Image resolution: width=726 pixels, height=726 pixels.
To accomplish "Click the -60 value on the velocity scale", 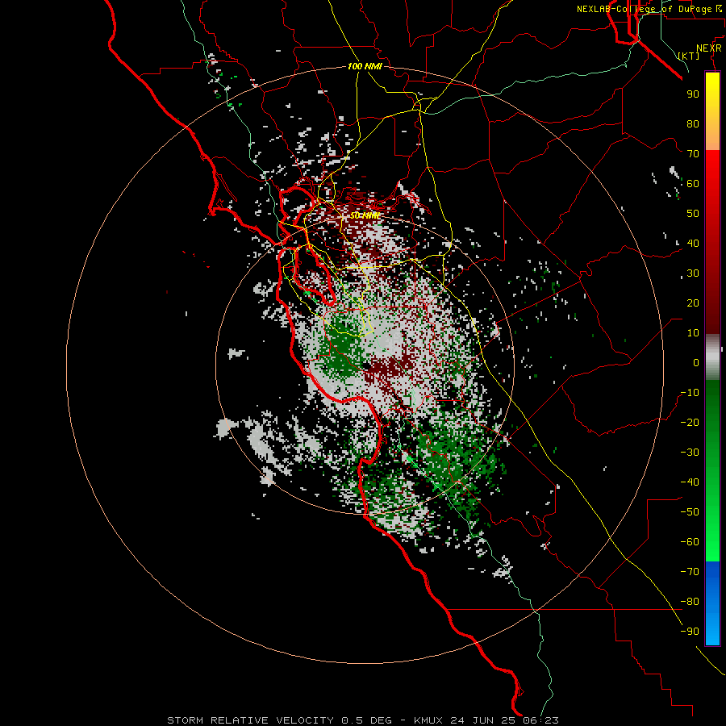I will click(690, 542).
